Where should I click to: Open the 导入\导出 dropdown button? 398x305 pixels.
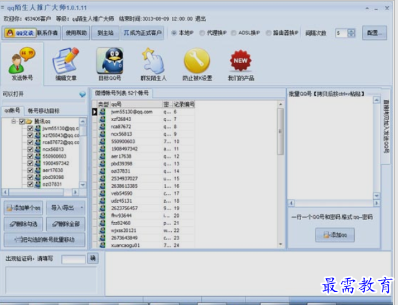[66, 208]
